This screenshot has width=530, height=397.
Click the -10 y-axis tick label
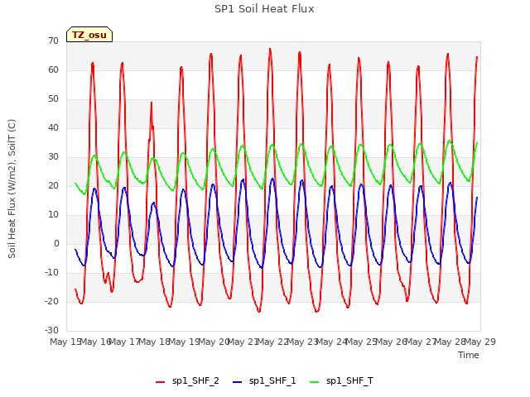click(51, 272)
